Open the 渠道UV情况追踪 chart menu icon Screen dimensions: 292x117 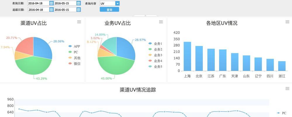click(287, 89)
